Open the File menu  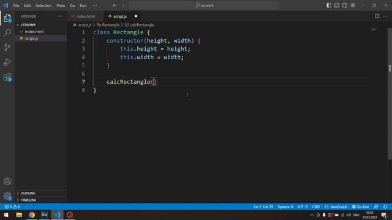click(x=16, y=5)
